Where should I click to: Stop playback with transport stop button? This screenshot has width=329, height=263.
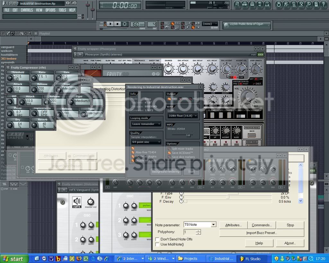point(118,24)
